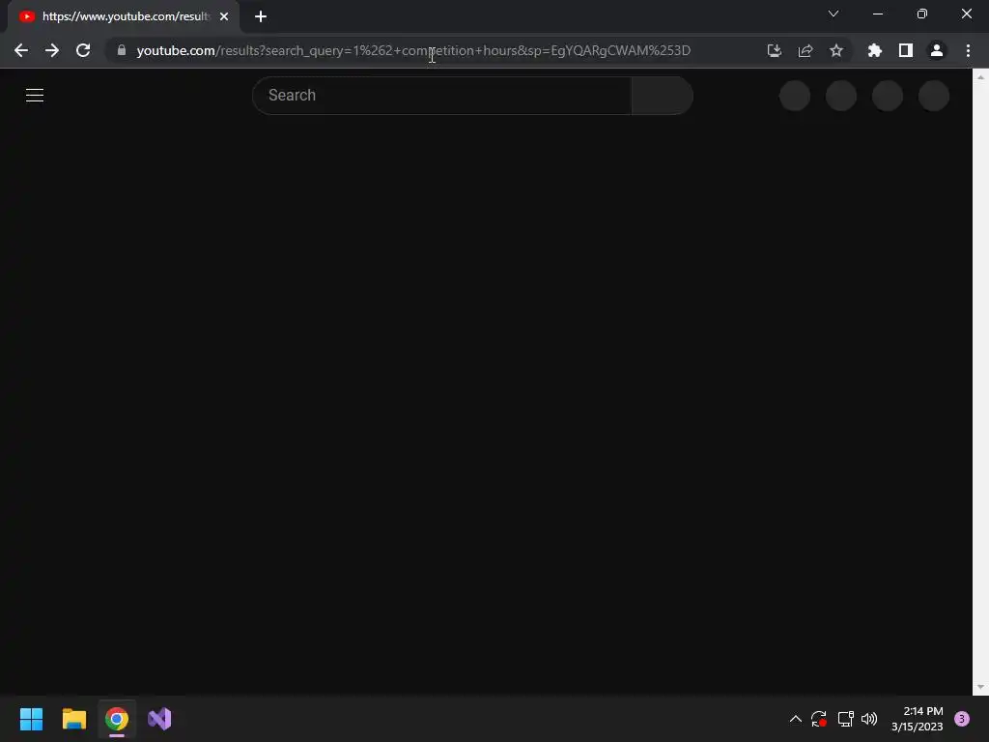989x742 pixels.
Task: Toggle the Chrome side panel
Action: coord(906,50)
